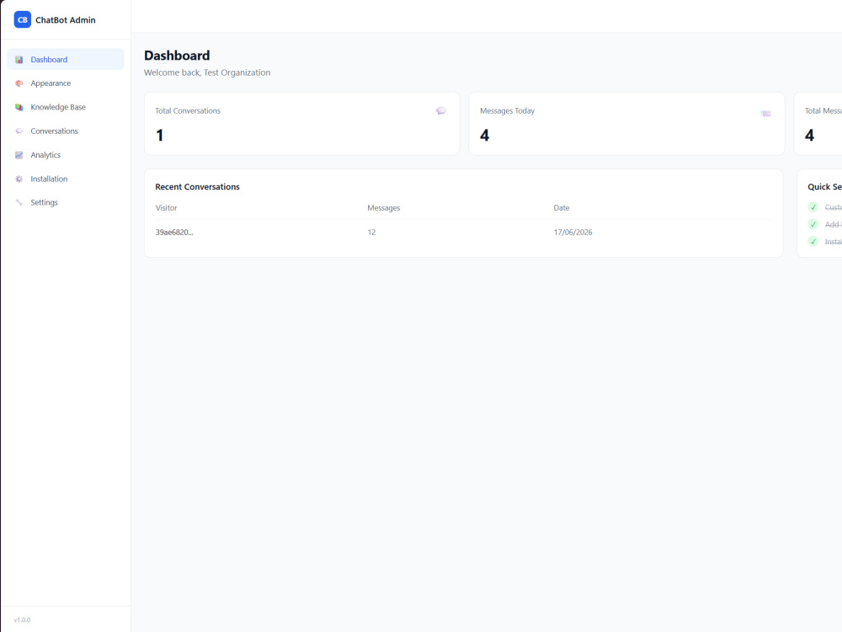Screen dimensions: 842x632
Task: Click the Welcome back, Test Organization text
Action: pos(207,72)
